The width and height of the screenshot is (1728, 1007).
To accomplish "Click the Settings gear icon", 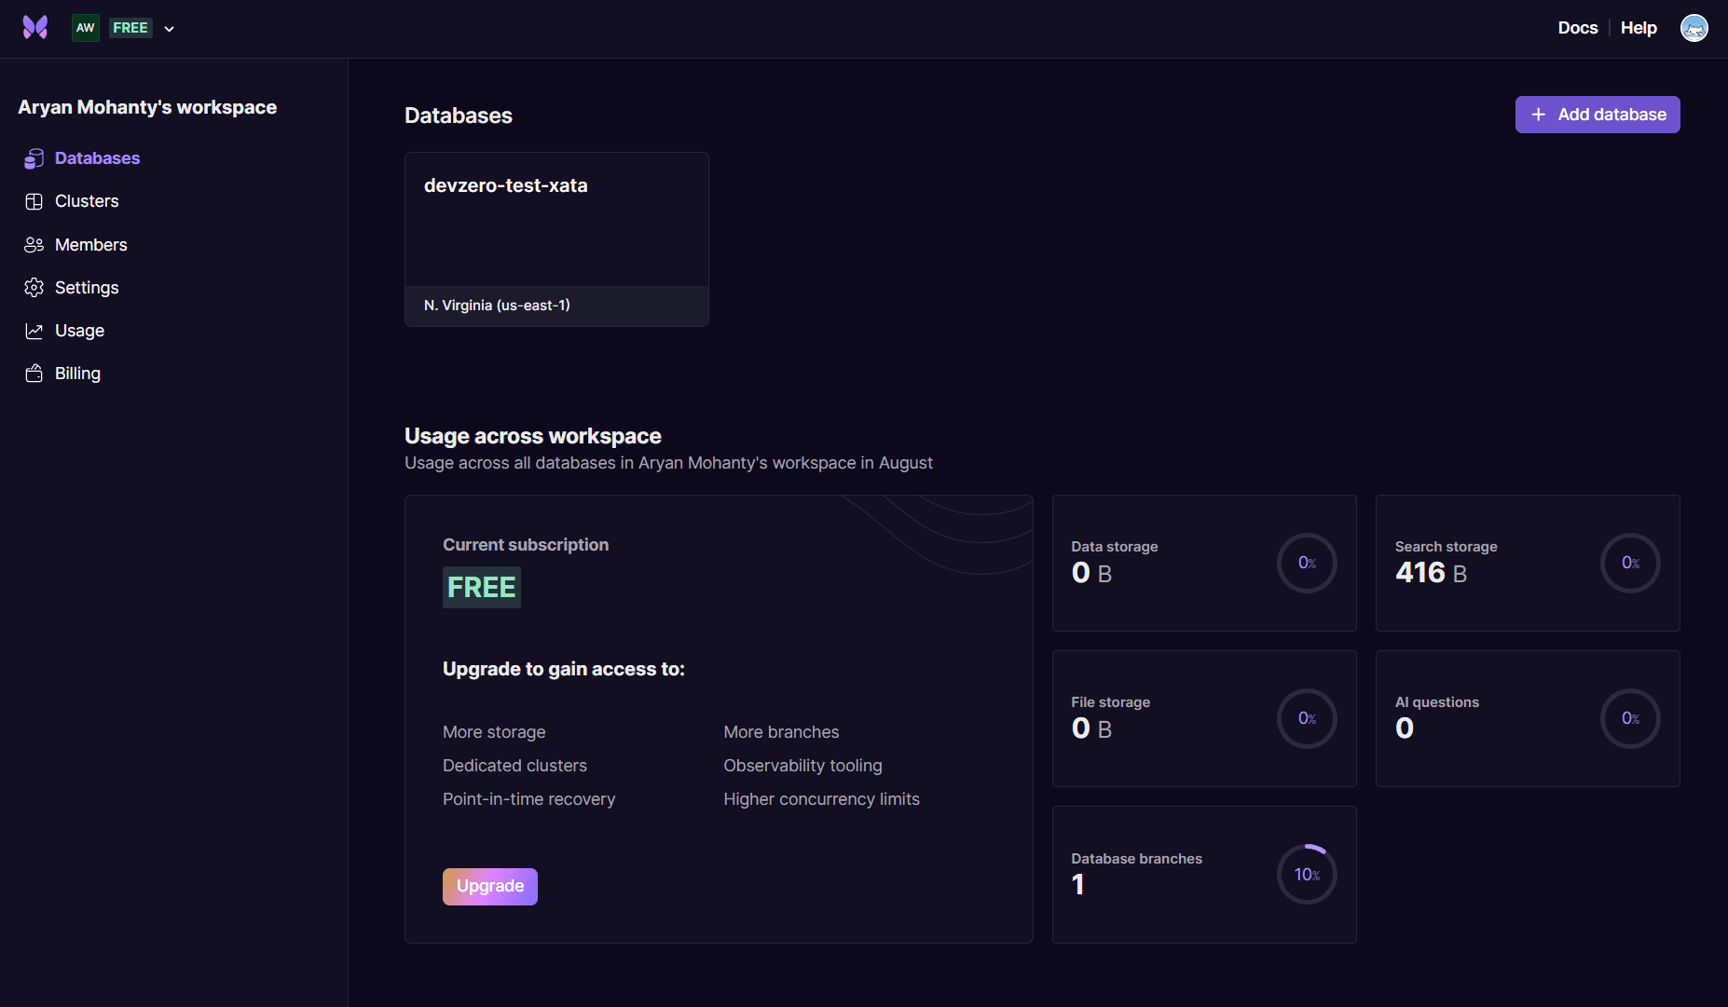I will (x=34, y=288).
